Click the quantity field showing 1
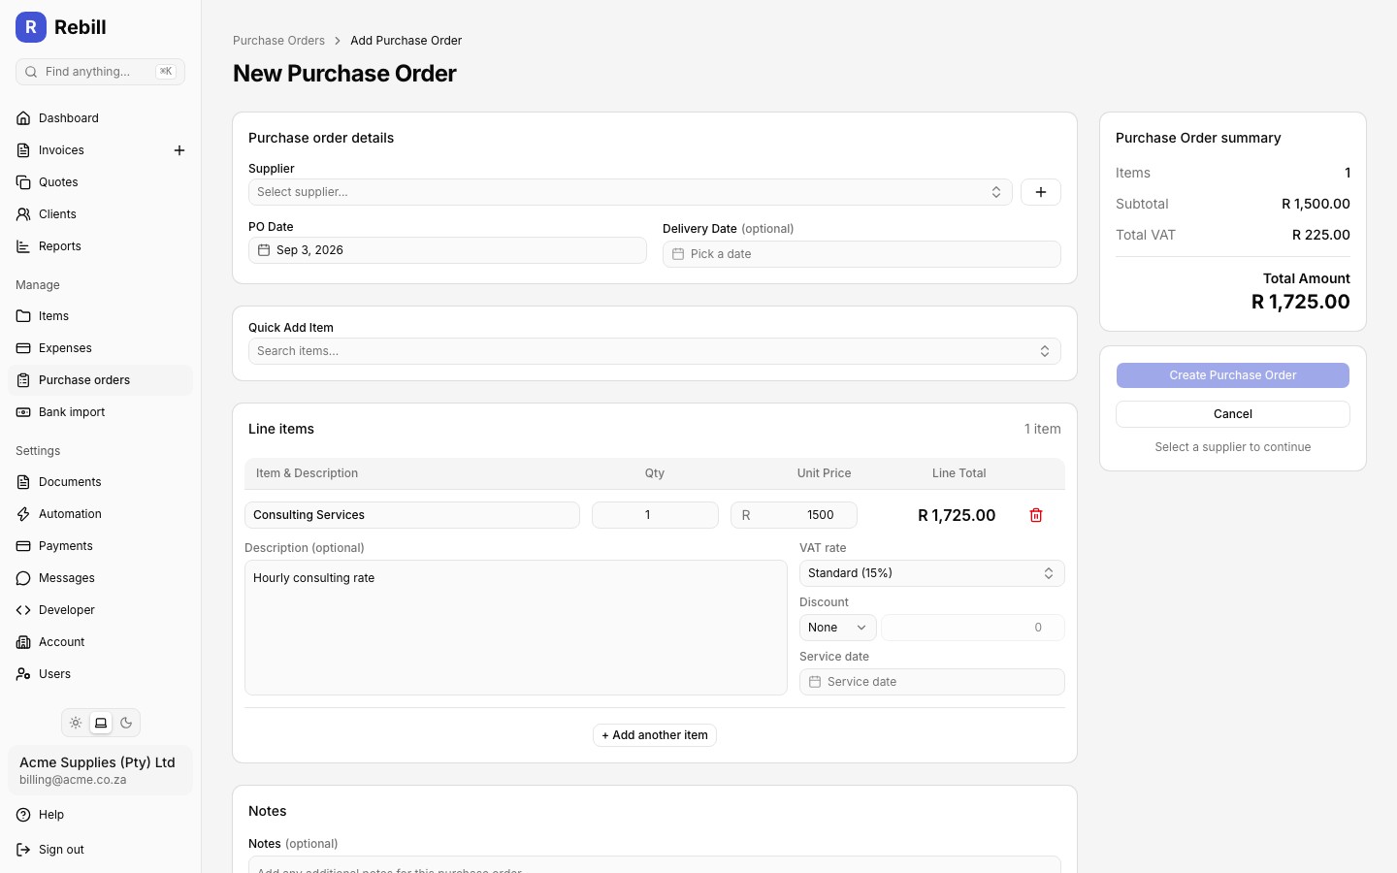Viewport: 1397px width, 873px height. point(655,515)
